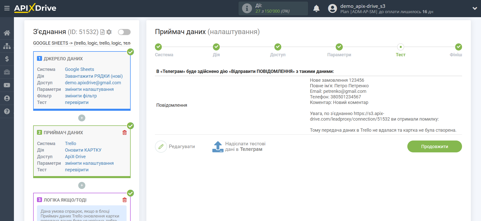481x221 pixels.
Task: Click source block 'перевірити' test link
Action: [77, 102]
